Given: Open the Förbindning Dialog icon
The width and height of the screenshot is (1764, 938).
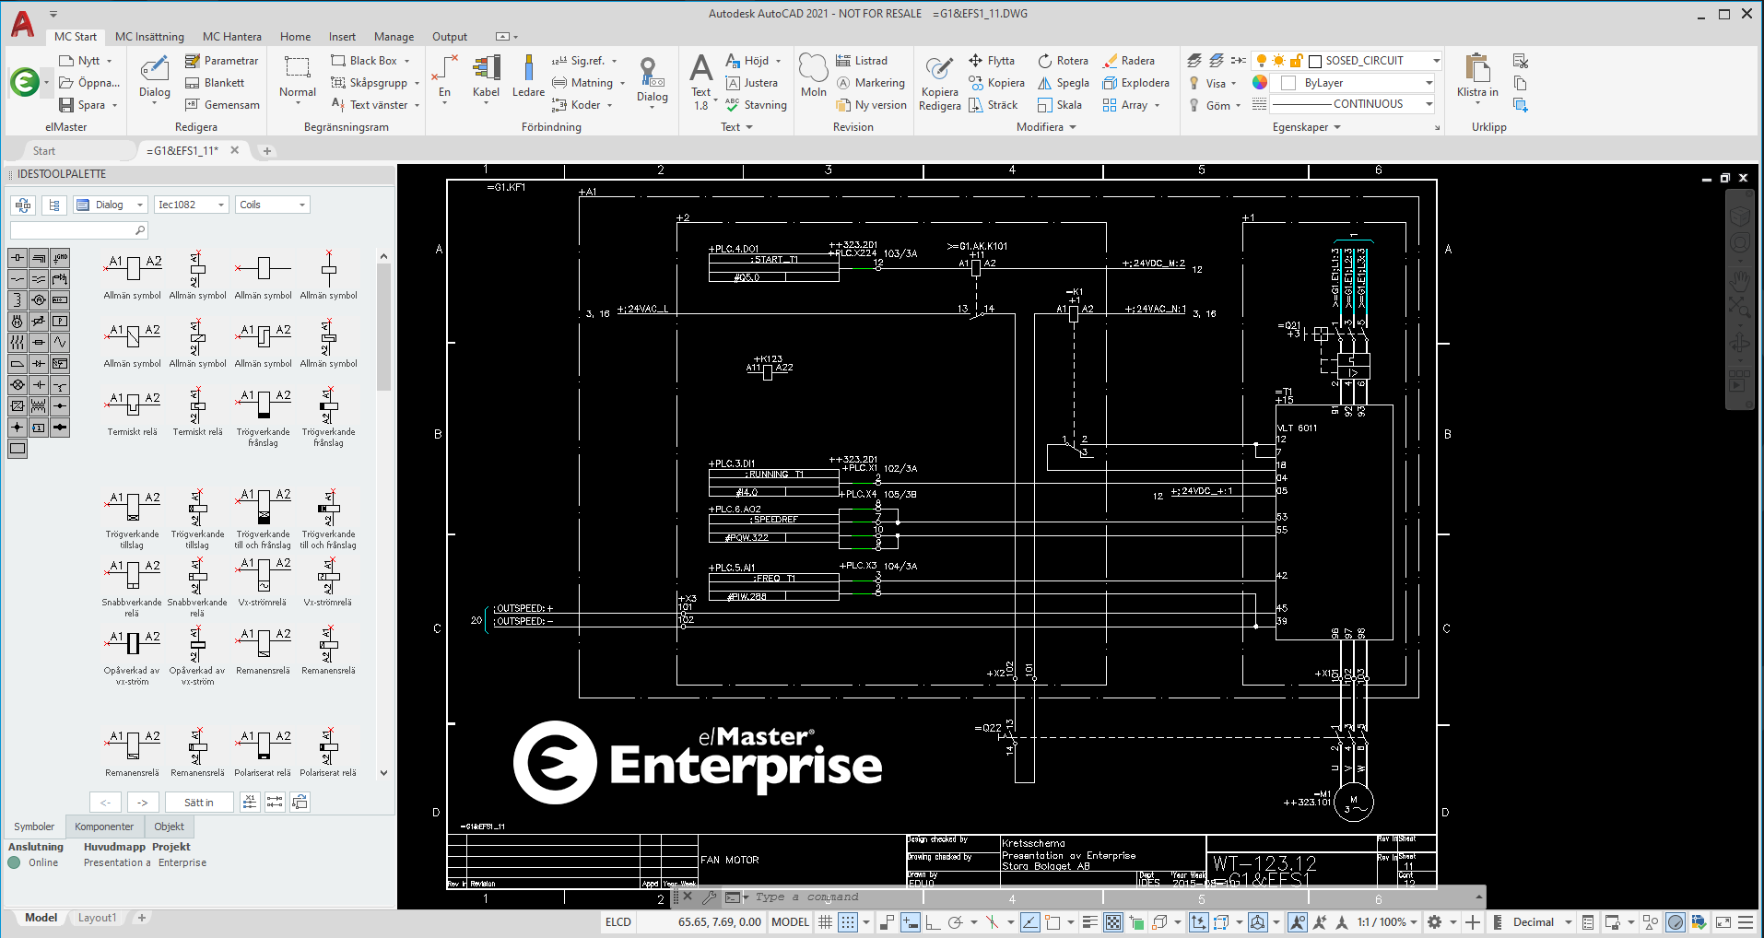Looking at the screenshot, I should 652,81.
